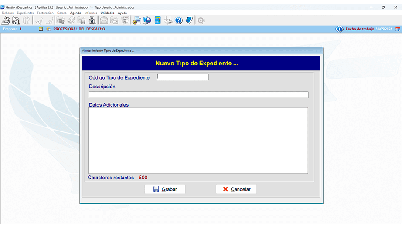Click the calculator icon in the toolbar
Image resolution: width=402 pixels, height=228 pixels.
(157, 20)
